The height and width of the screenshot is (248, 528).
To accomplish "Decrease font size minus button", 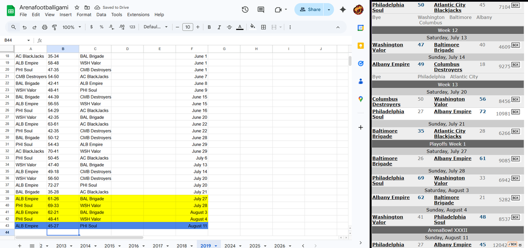I will (177, 27).
